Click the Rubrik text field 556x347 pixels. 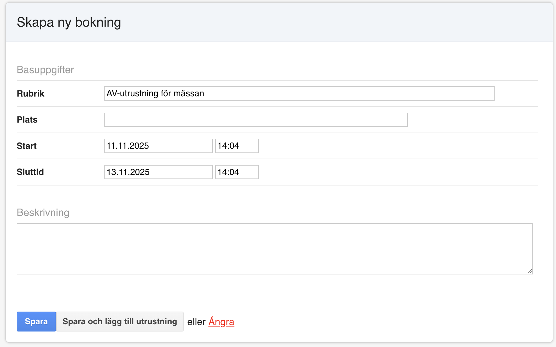coord(299,94)
